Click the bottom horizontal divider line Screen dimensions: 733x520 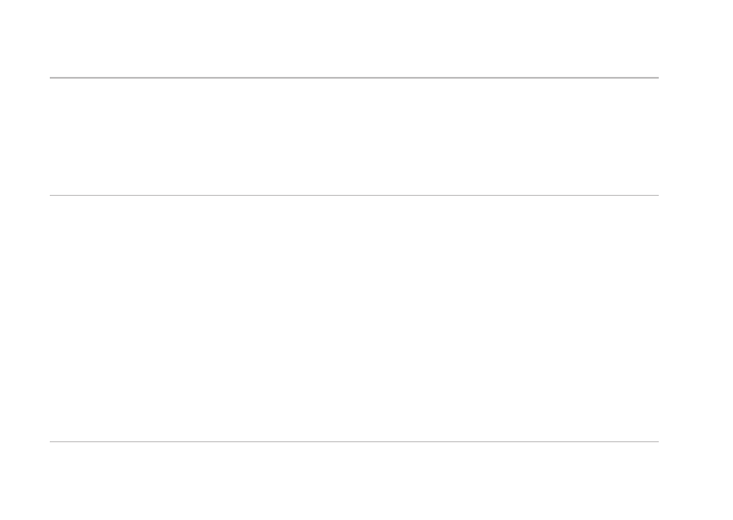pos(262,441)
